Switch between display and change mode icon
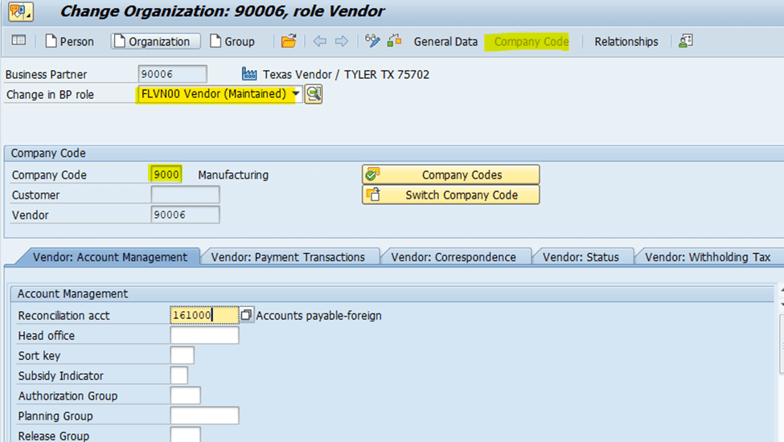784x442 pixels. tap(372, 40)
